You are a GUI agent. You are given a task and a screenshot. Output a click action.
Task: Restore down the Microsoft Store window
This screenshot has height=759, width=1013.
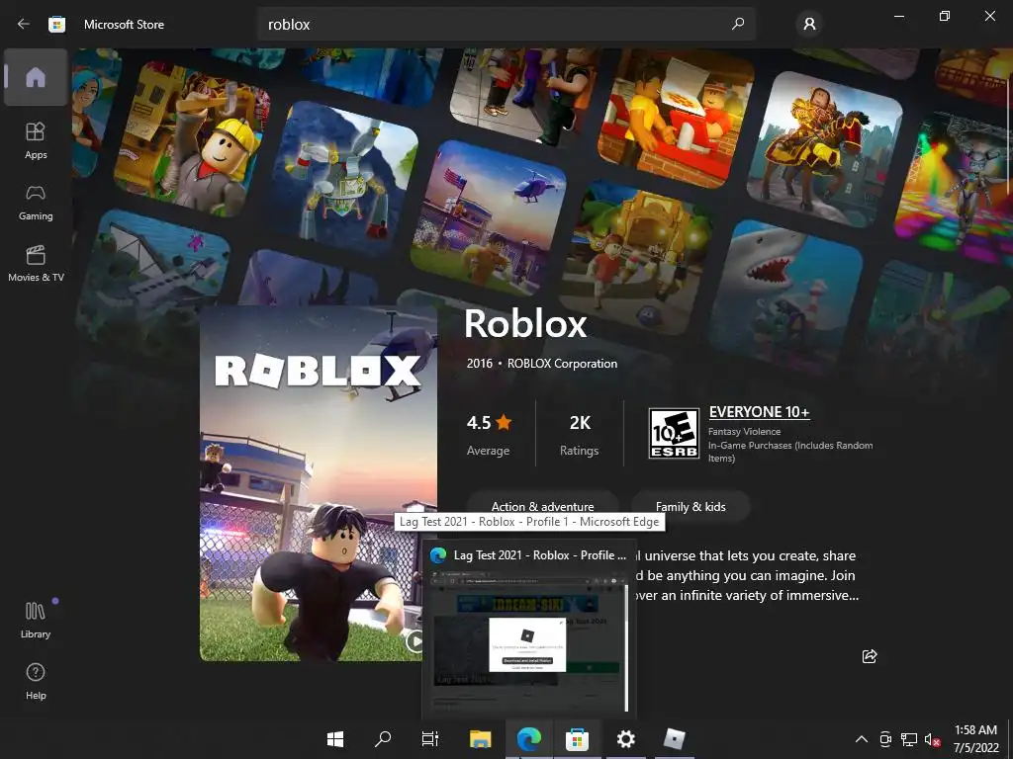coord(945,16)
